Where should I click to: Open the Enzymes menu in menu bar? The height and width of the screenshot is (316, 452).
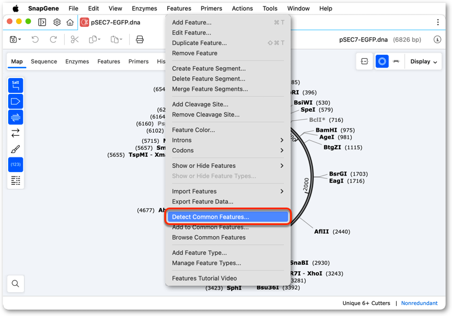[x=144, y=8]
